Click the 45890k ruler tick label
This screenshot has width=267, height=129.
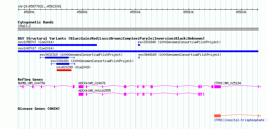point(82,12)
